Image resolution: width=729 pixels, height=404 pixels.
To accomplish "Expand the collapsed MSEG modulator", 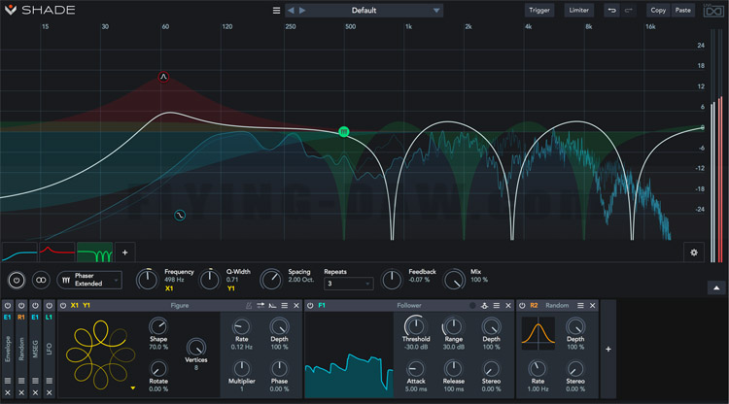I will 35,349.
